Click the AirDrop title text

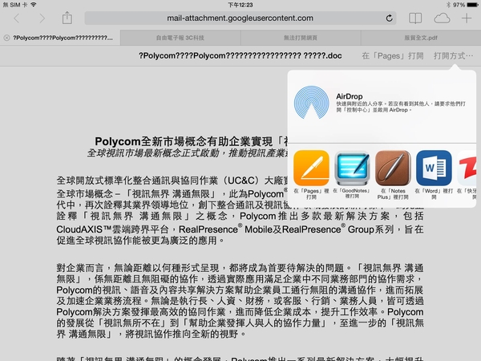pos(349,96)
